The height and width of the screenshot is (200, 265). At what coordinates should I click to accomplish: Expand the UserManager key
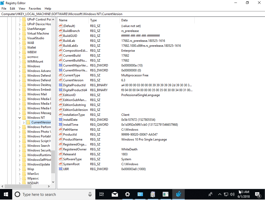19,29
